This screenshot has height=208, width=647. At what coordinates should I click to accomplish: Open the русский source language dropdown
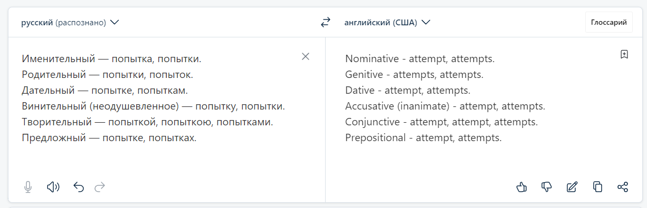pyautogui.click(x=70, y=23)
